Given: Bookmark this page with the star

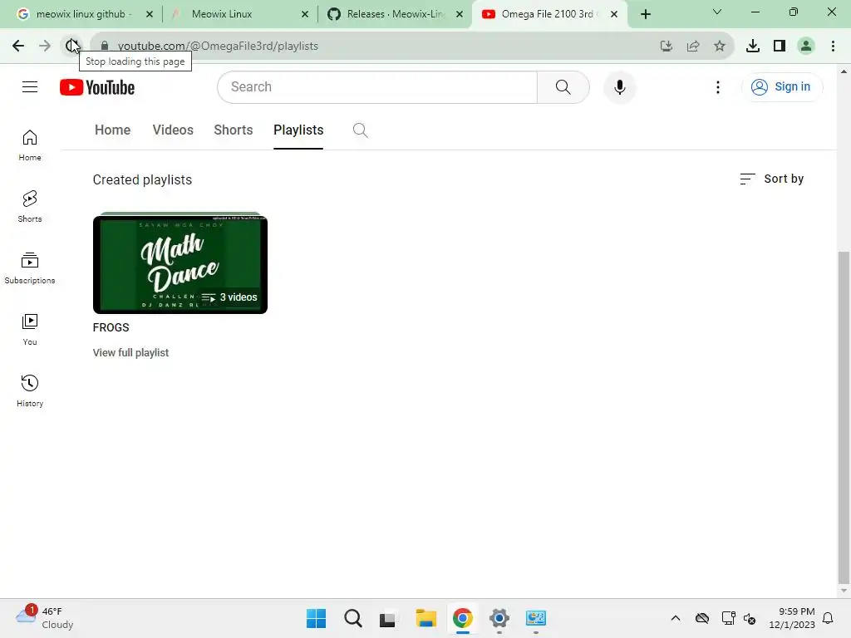Looking at the screenshot, I should tap(720, 47).
